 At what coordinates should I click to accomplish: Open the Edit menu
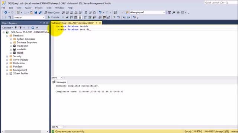(11, 8)
